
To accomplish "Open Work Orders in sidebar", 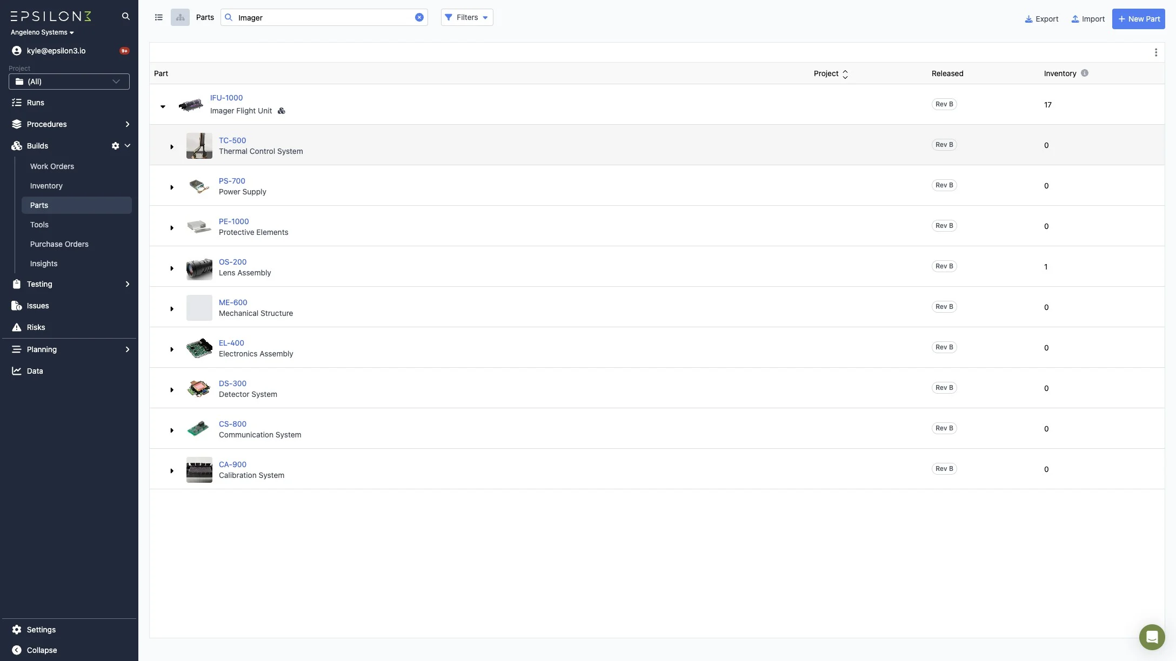I will click(x=52, y=166).
